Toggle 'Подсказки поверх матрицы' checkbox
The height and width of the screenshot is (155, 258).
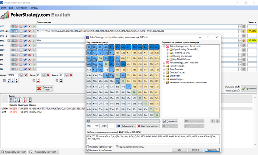[x=117, y=147]
